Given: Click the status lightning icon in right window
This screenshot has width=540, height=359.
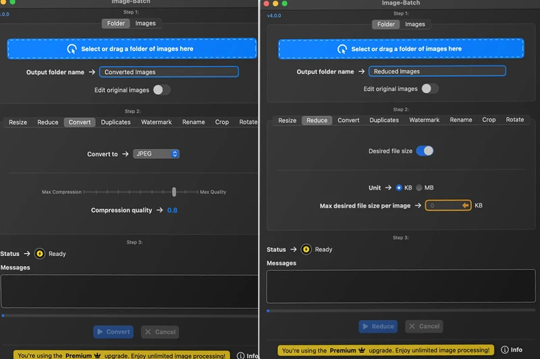Looking at the screenshot, I should pos(306,249).
